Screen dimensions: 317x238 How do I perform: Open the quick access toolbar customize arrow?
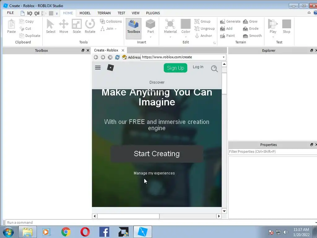click(x=57, y=14)
